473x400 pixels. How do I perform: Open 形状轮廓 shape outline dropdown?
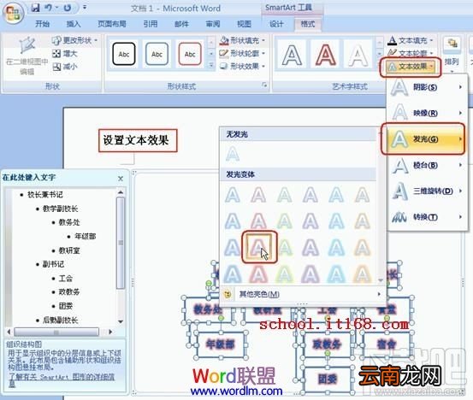click(242, 53)
